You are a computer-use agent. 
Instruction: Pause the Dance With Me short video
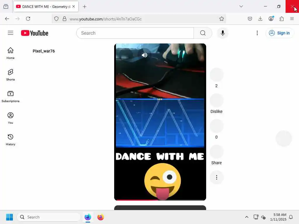pos(160,122)
